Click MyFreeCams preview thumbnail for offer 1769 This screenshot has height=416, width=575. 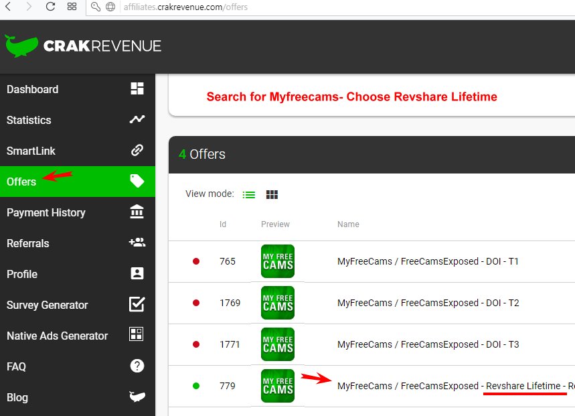278,303
